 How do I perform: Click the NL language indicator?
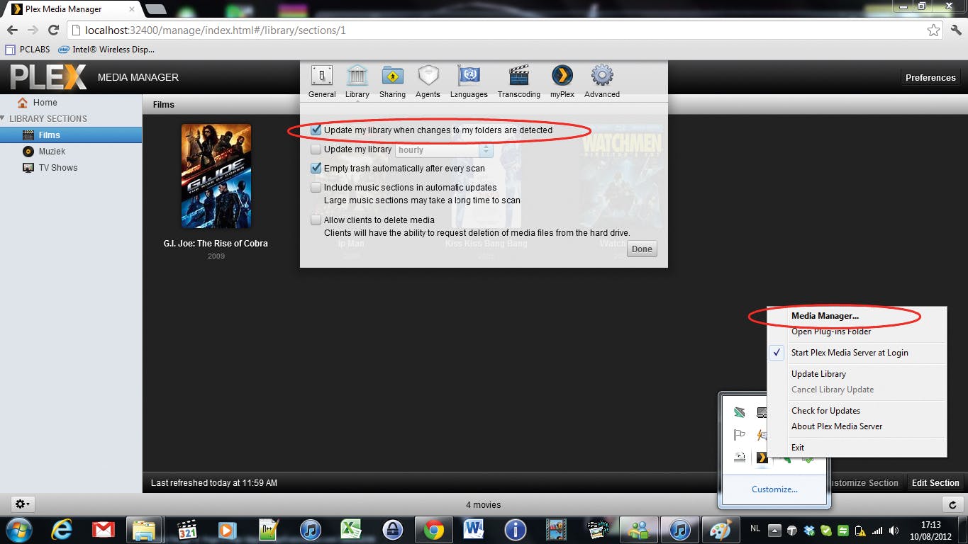click(756, 529)
